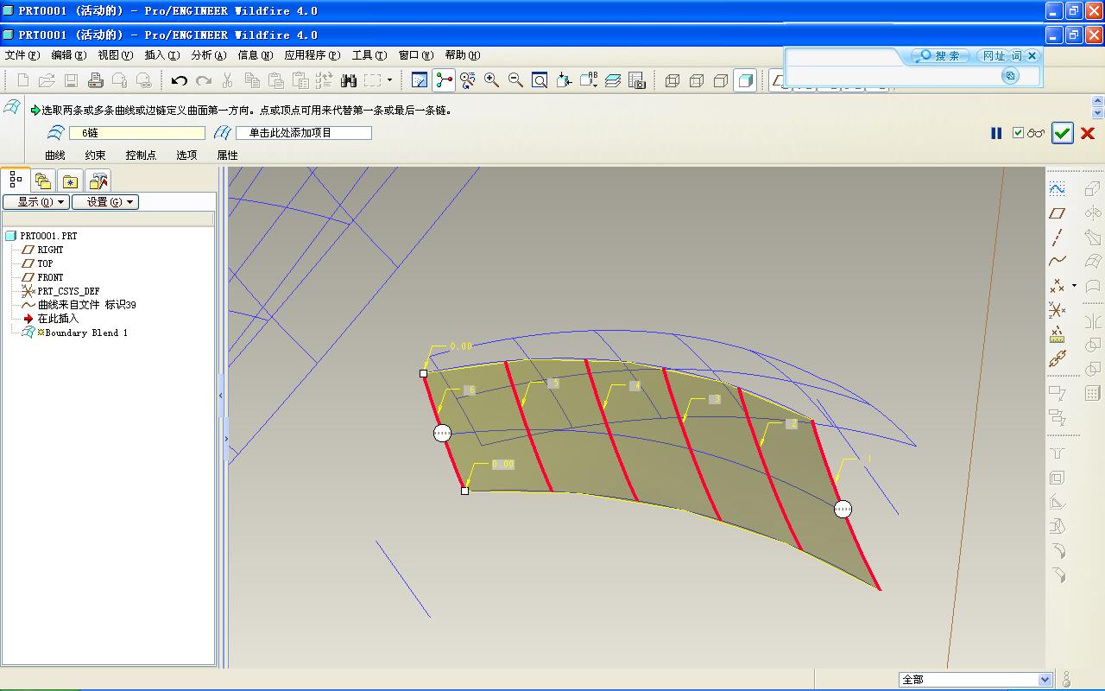The height and width of the screenshot is (691, 1105).
Task: Open the 选项 dashboard tab
Action: 186,155
